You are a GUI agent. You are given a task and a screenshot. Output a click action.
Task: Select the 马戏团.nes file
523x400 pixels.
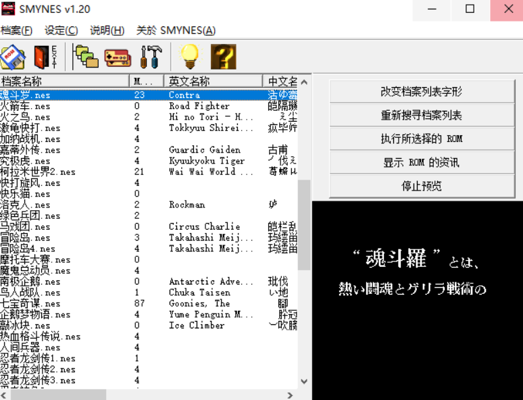tap(26, 227)
